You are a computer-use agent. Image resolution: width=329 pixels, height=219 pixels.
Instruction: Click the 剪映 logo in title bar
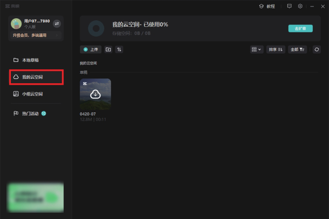pyautogui.click(x=12, y=6)
